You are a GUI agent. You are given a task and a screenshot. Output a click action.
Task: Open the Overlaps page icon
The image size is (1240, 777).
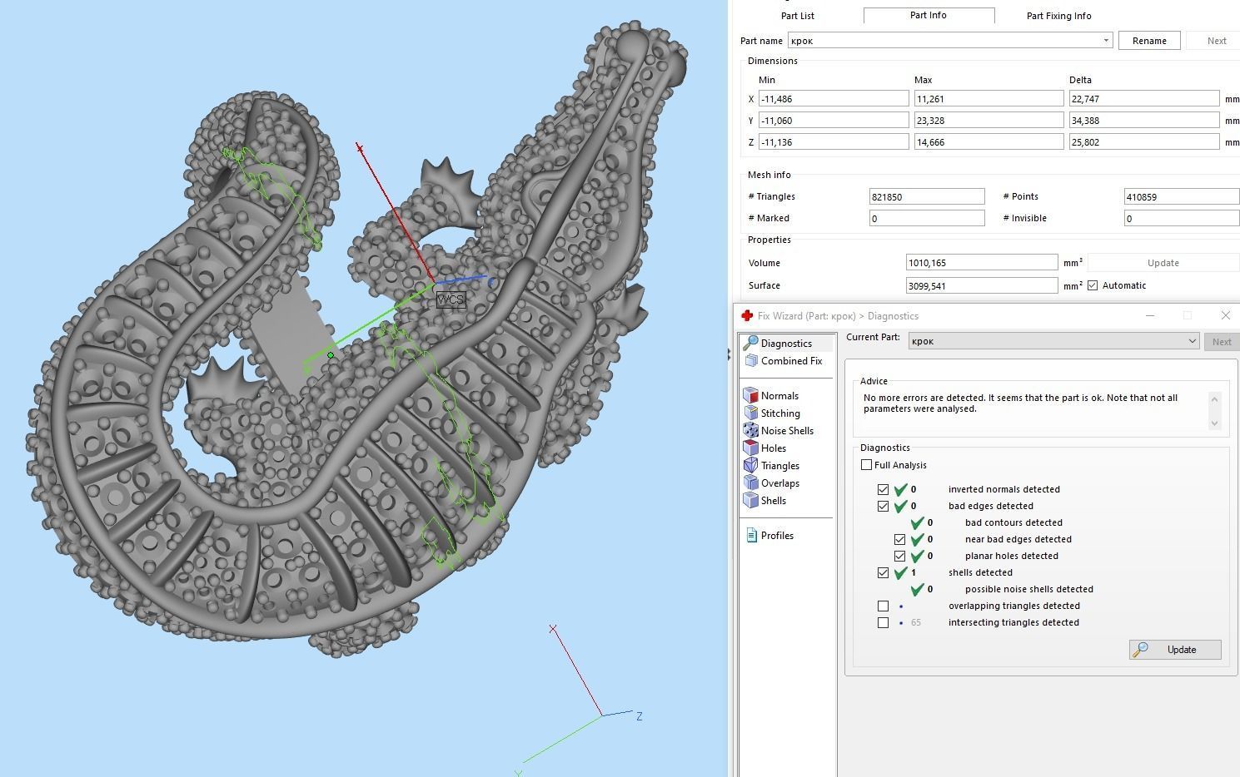pos(751,483)
